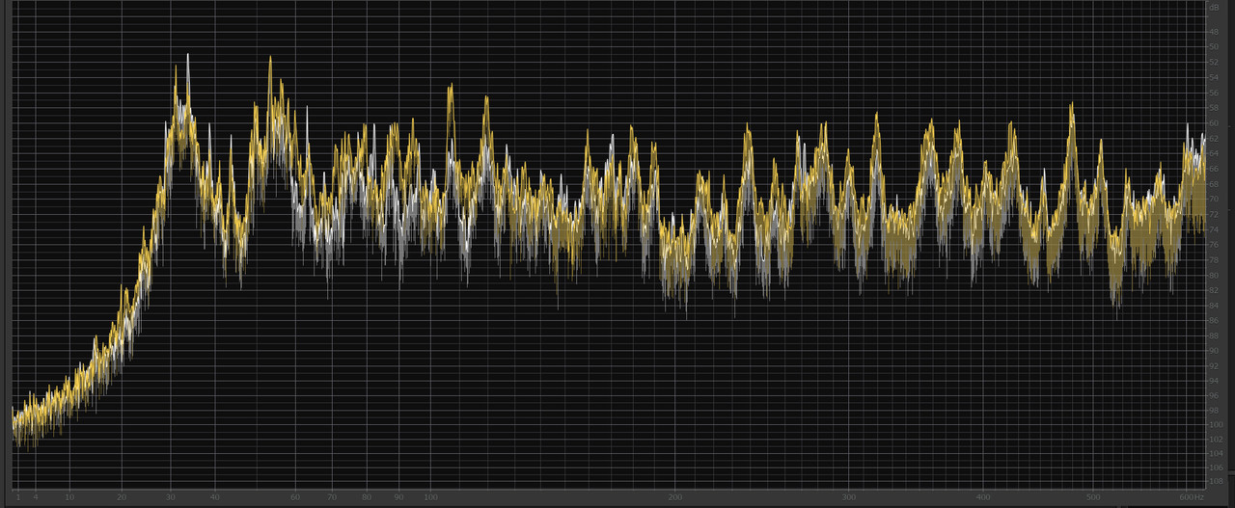Select the 100 label on the frequency axis
This screenshot has width=1235, height=508.
pyautogui.click(x=430, y=497)
